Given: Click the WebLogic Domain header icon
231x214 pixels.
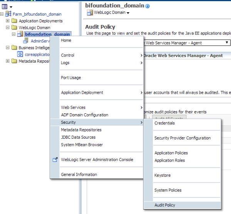Looking at the screenshot, I should pyautogui.click(x=90, y=13).
